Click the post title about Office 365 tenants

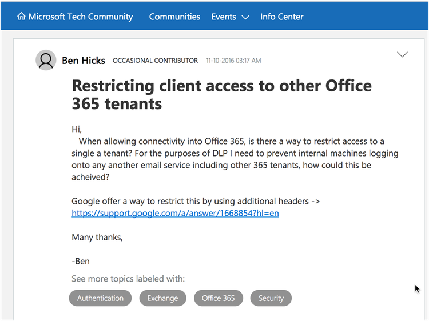[x=221, y=94]
